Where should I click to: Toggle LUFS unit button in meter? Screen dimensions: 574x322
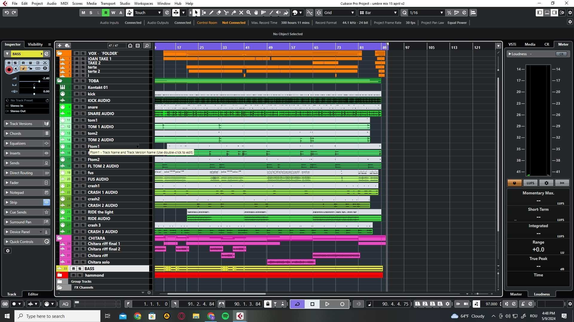click(530, 183)
